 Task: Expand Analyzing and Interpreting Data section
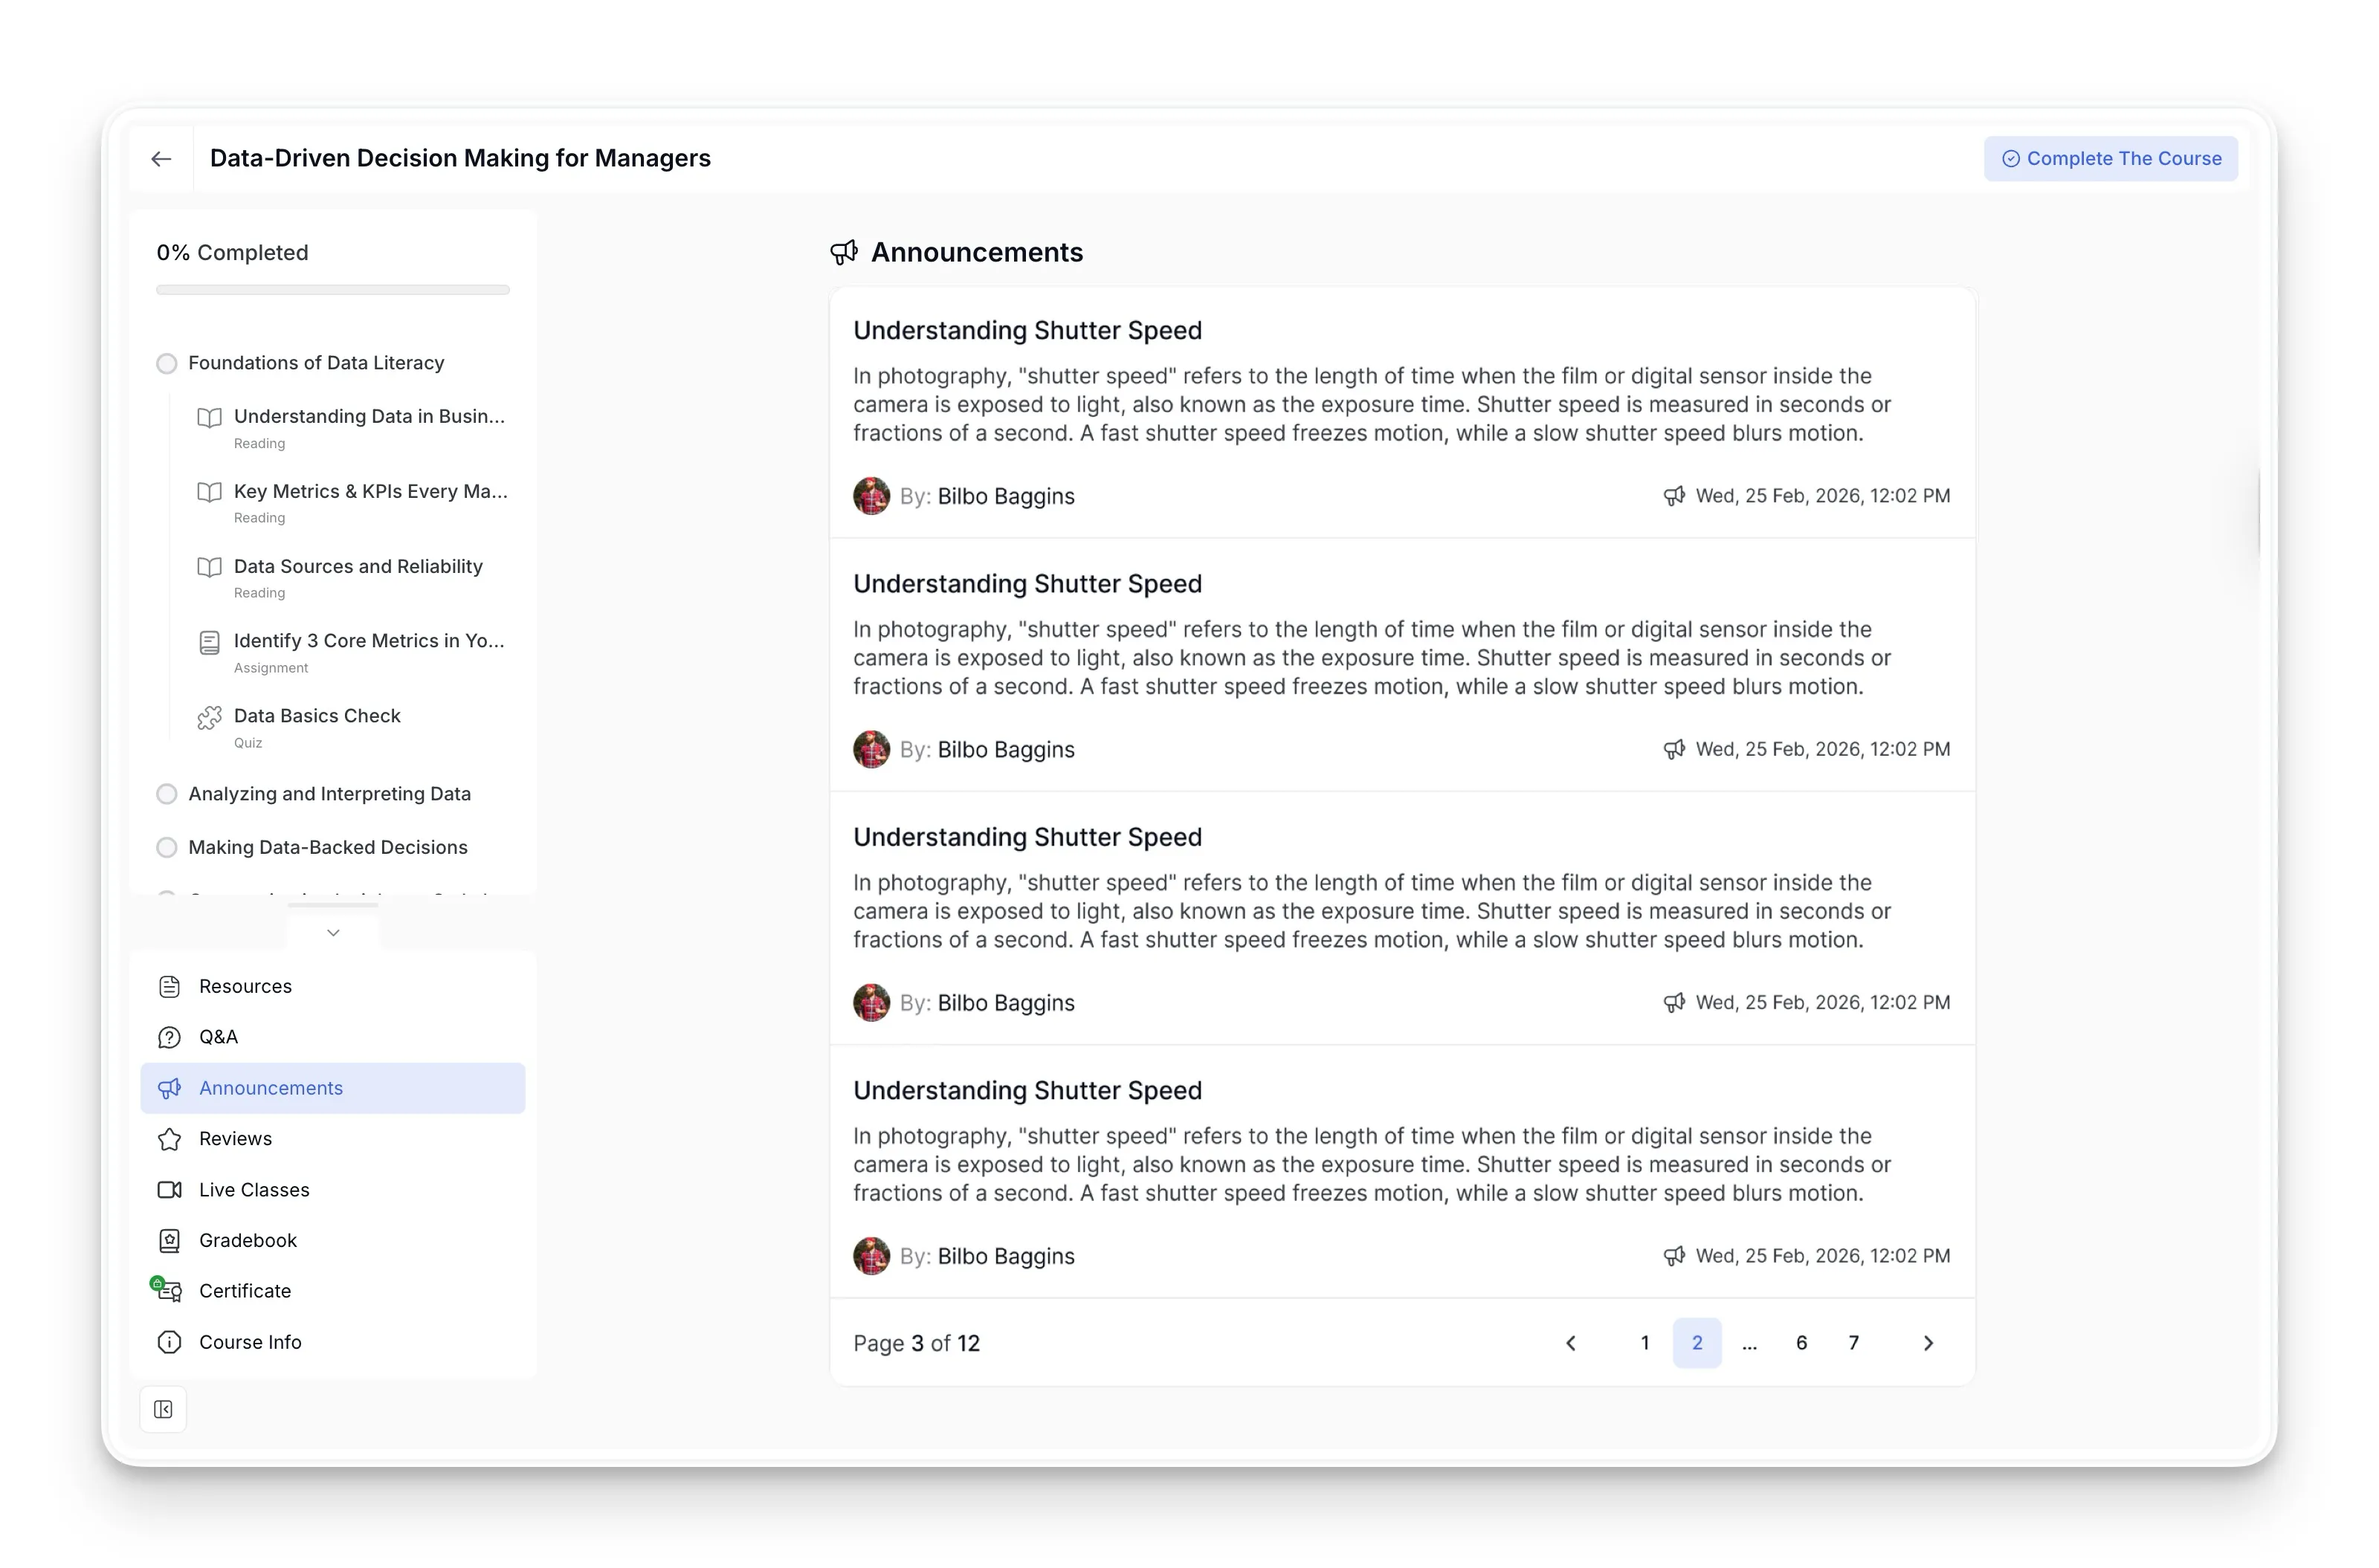pyautogui.click(x=329, y=794)
